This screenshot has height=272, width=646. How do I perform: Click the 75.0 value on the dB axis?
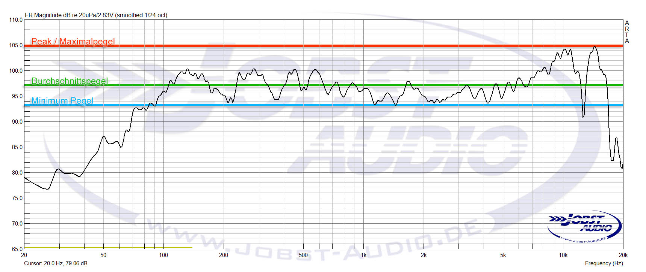point(17,198)
